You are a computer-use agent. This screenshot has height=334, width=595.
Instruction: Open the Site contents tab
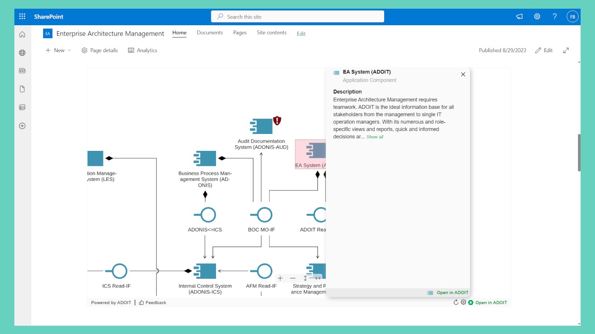point(272,33)
